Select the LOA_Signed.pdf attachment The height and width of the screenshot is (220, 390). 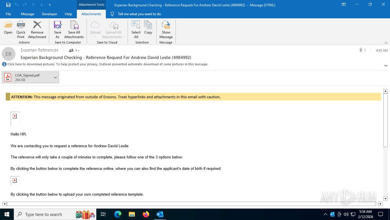[27, 77]
